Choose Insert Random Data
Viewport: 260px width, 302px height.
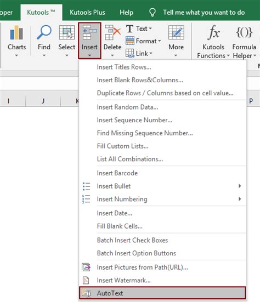click(x=162, y=107)
